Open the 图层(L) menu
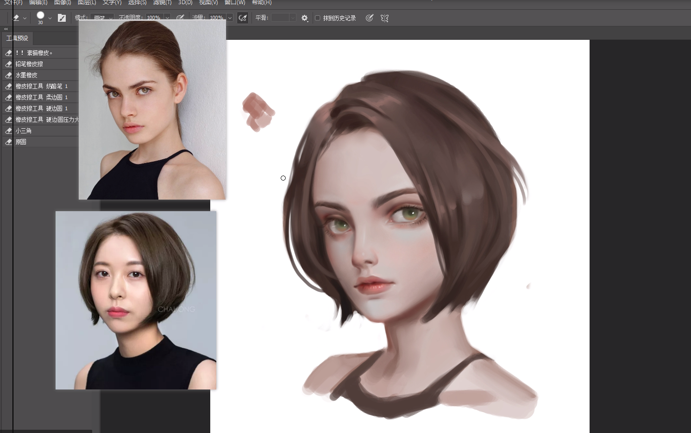Screen dimensions: 691x433 pos(87,2)
